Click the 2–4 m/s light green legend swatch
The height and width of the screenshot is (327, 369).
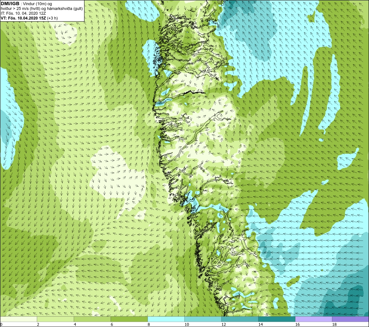tap(55, 319)
